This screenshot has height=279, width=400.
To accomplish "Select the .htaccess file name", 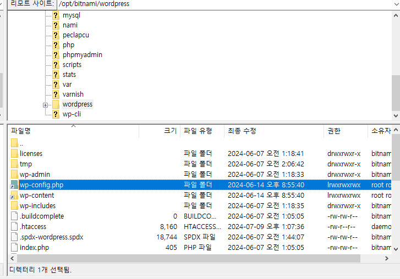I will click(33, 227).
